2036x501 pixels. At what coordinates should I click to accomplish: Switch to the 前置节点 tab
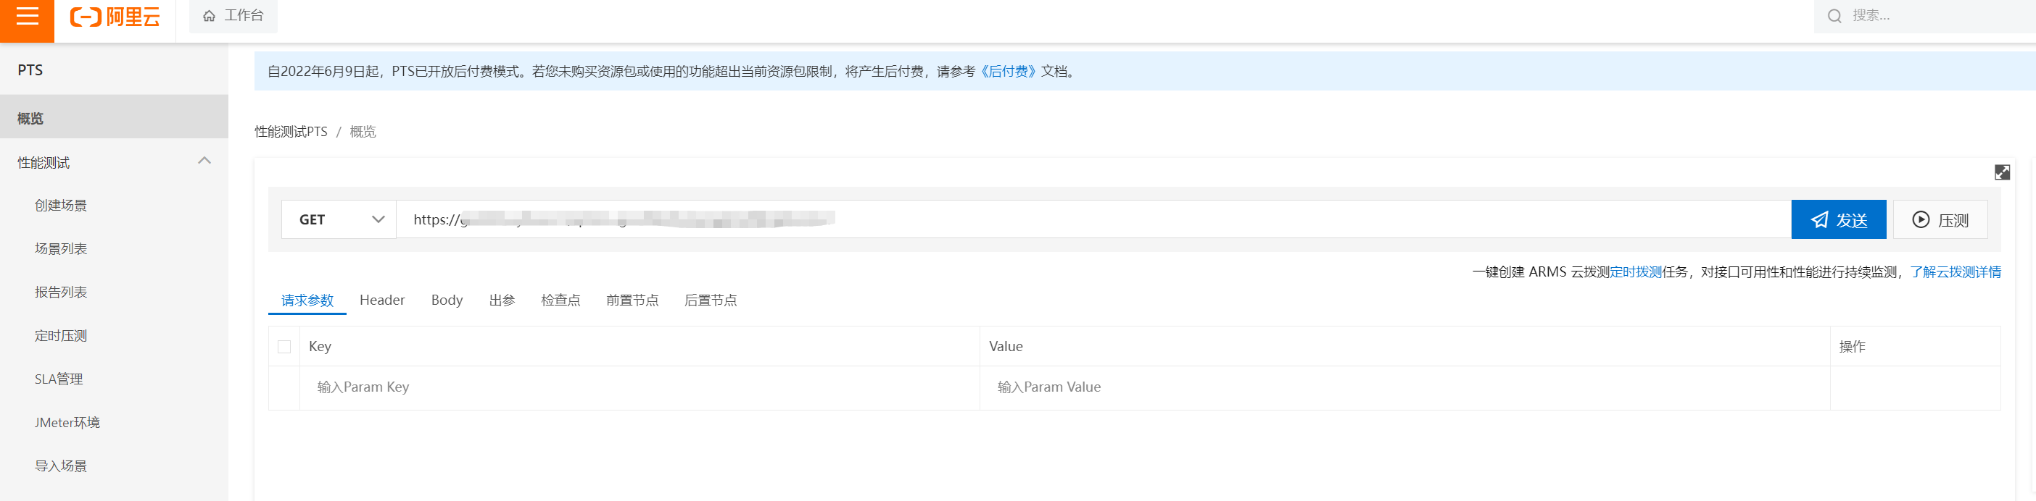point(632,300)
